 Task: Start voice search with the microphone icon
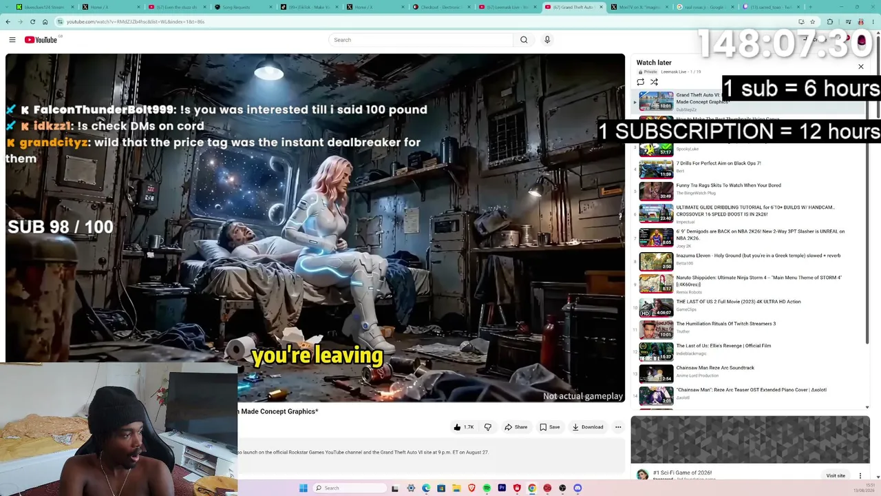pyautogui.click(x=547, y=40)
